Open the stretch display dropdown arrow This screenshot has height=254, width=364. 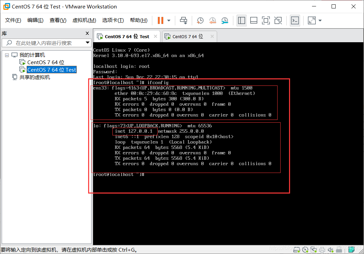click(320, 20)
